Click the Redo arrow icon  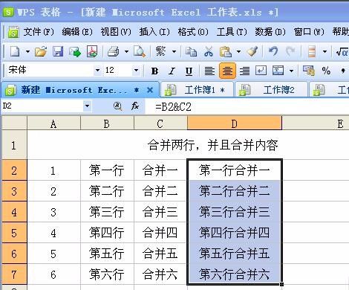pyautogui.click(x=290, y=51)
